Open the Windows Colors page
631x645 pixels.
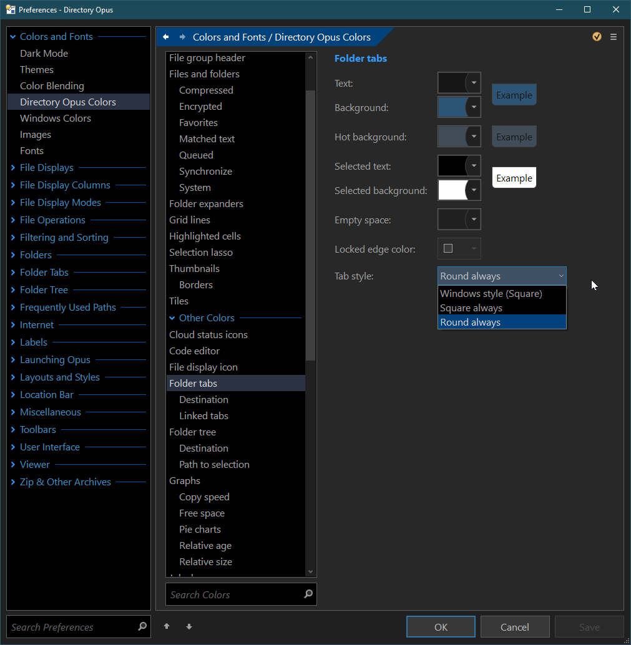(55, 119)
